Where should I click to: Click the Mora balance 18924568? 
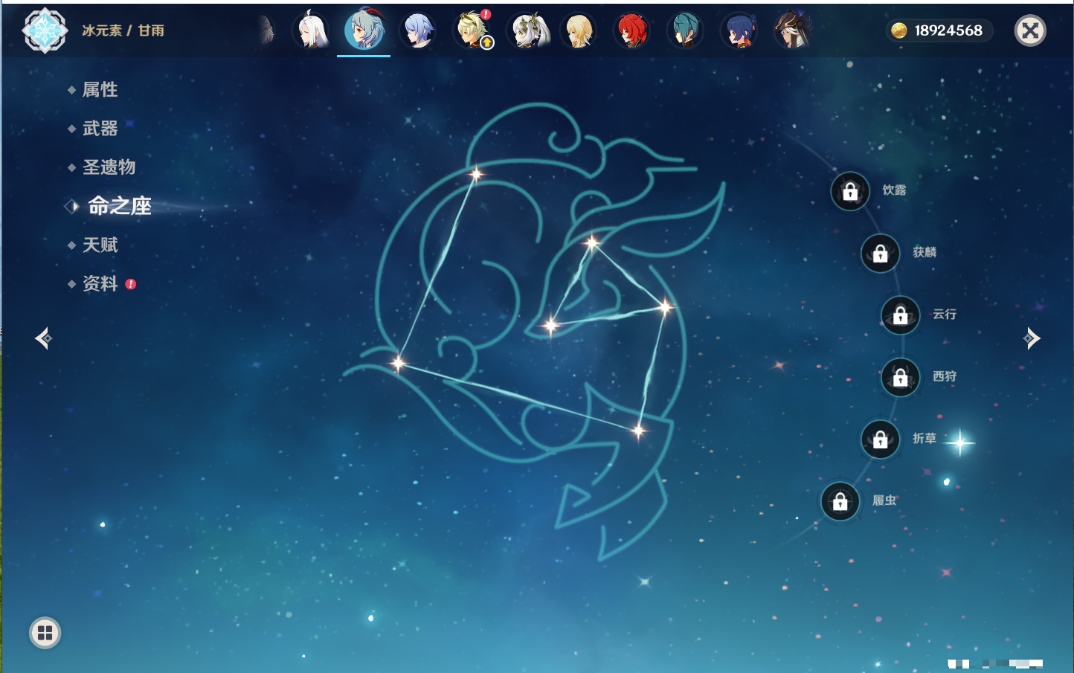(x=939, y=30)
